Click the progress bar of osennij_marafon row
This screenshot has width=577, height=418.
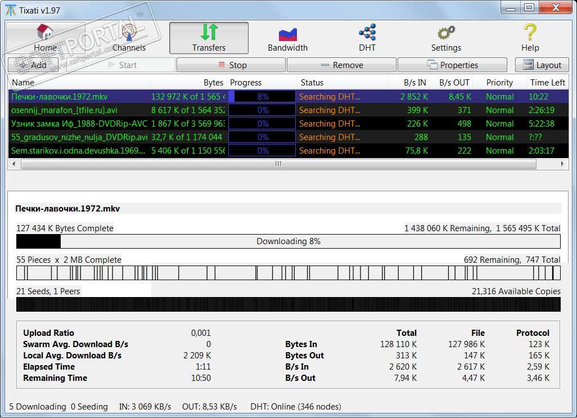(262, 110)
